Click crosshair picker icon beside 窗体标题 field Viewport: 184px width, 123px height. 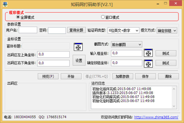78,47
